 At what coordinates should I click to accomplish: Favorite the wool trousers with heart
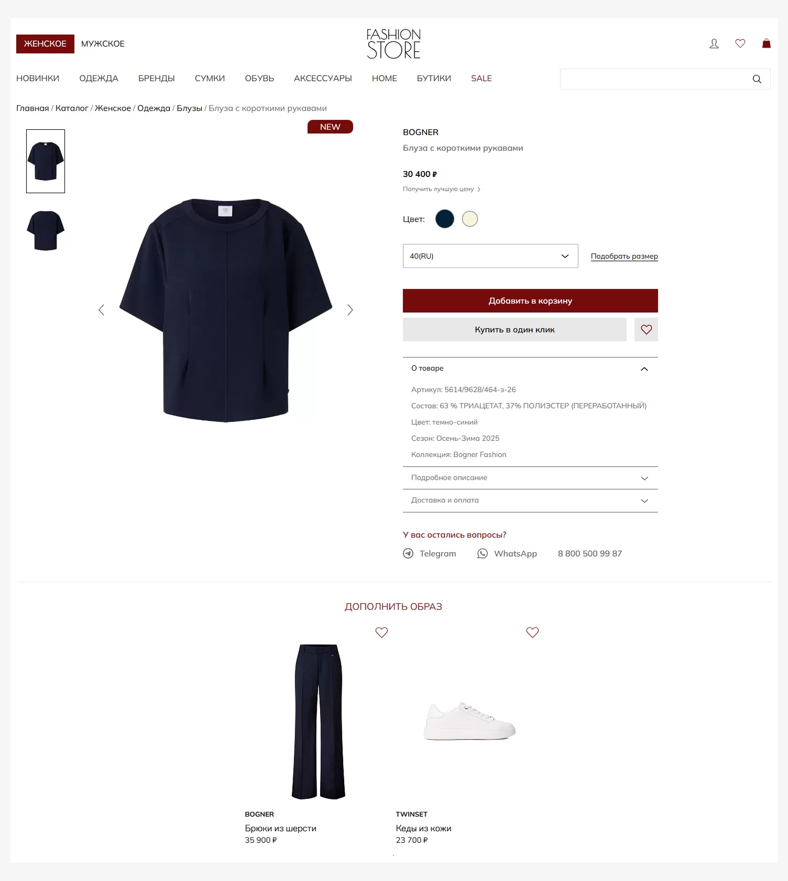[381, 632]
